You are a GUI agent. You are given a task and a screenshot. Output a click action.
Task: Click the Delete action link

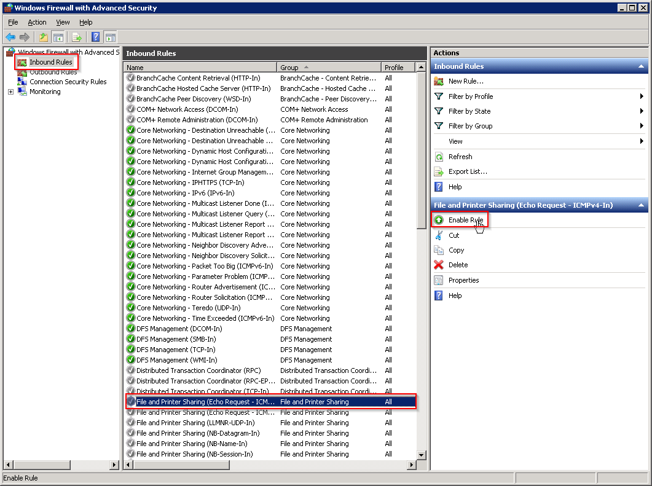[458, 265]
